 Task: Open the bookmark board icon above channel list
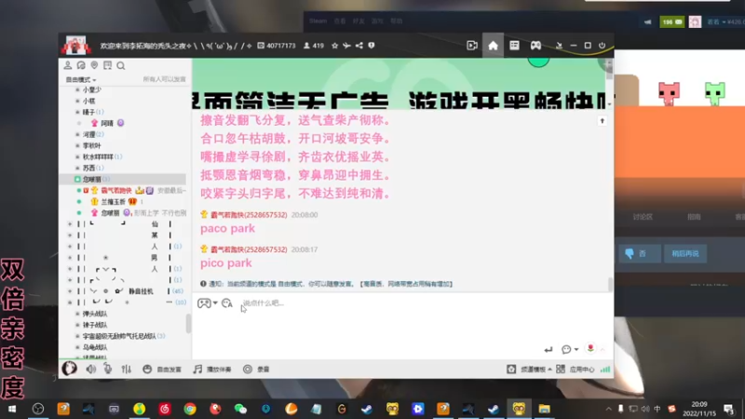pos(108,65)
